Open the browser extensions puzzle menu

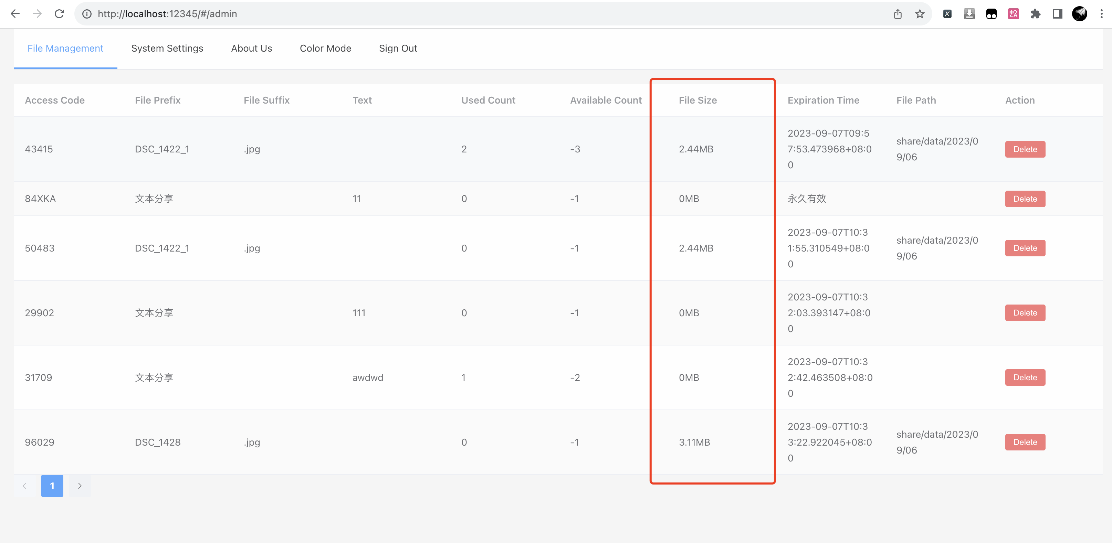click(x=1036, y=14)
